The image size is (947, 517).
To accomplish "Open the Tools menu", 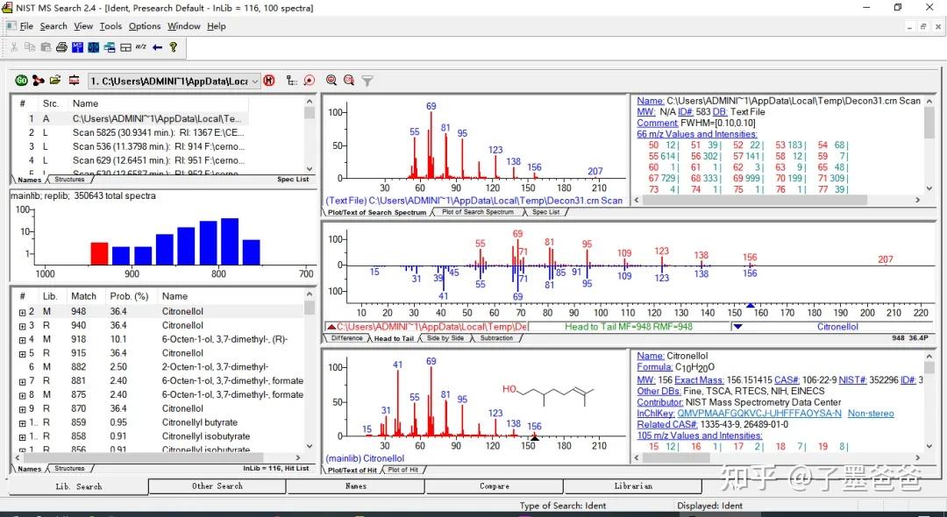I will point(110,26).
